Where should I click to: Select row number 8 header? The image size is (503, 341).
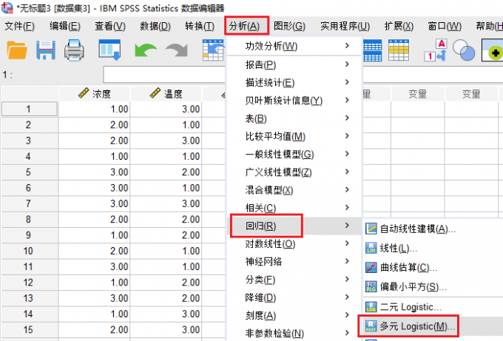click(x=29, y=220)
